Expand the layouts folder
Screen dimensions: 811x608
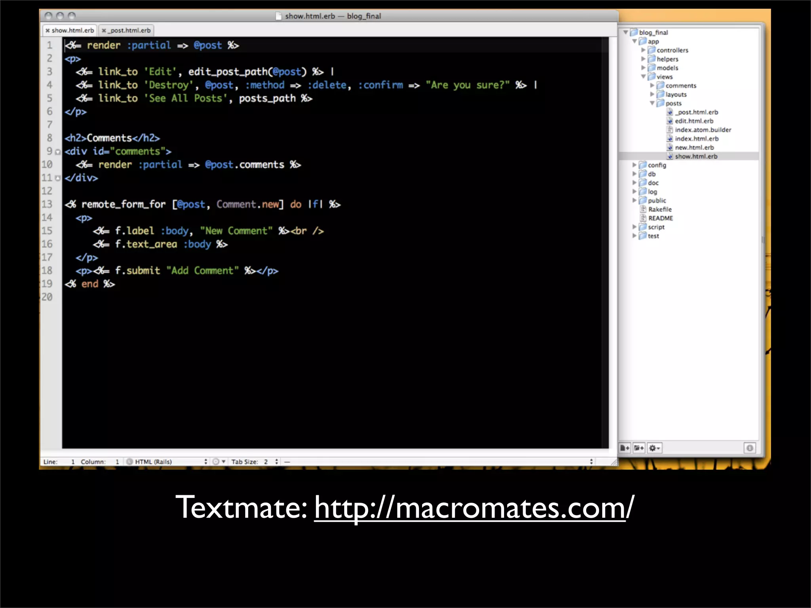click(x=652, y=94)
